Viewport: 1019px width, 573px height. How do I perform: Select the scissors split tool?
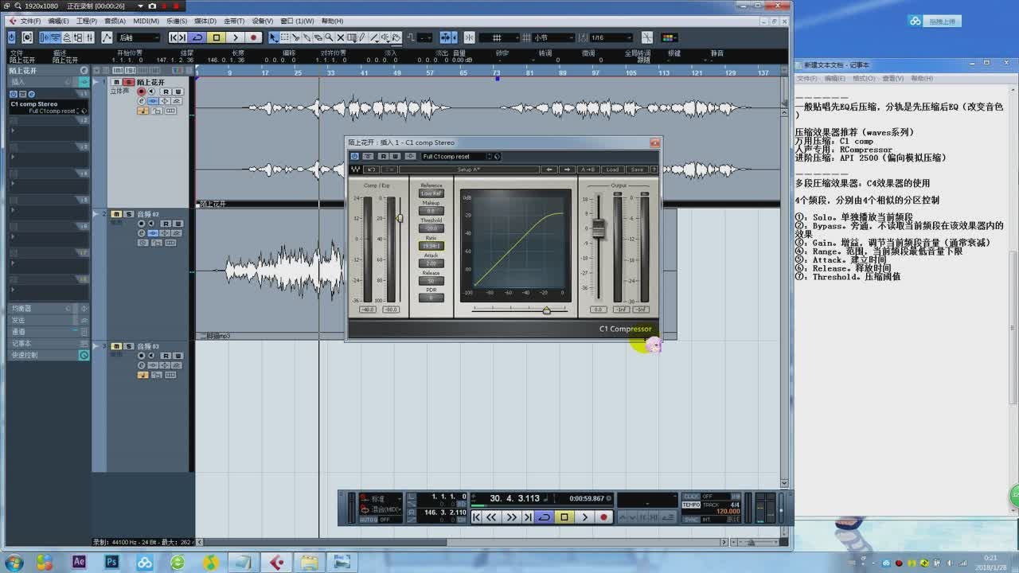click(295, 37)
